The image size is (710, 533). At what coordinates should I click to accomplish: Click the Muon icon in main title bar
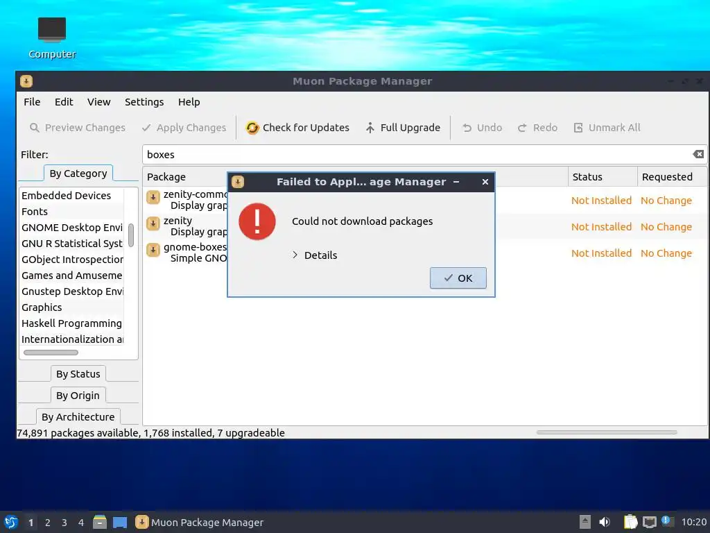26,81
